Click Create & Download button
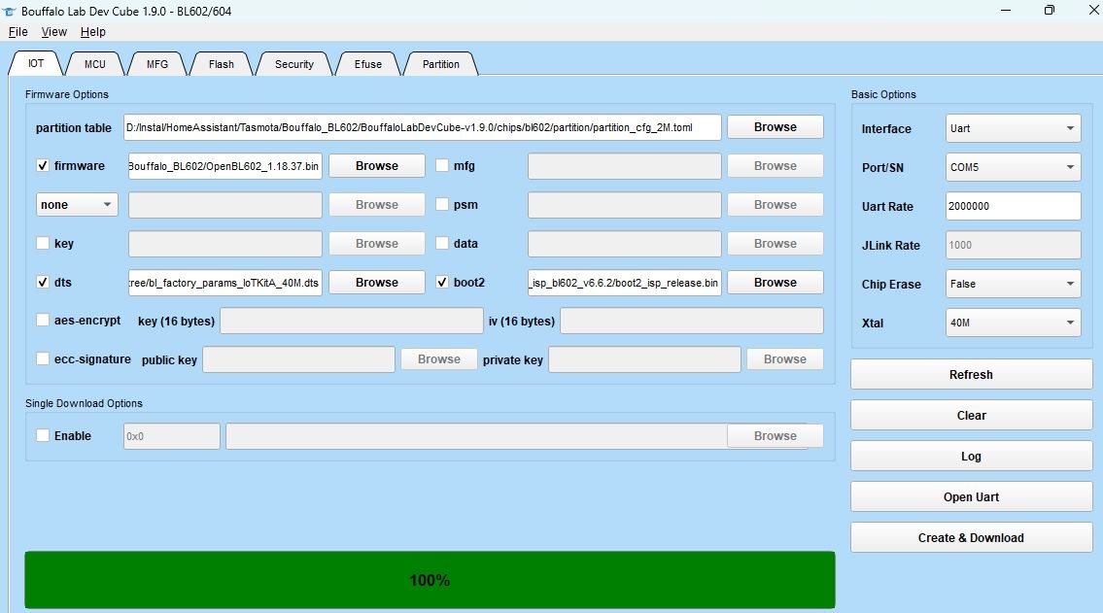The height and width of the screenshot is (613, 1103). point(972,538)
